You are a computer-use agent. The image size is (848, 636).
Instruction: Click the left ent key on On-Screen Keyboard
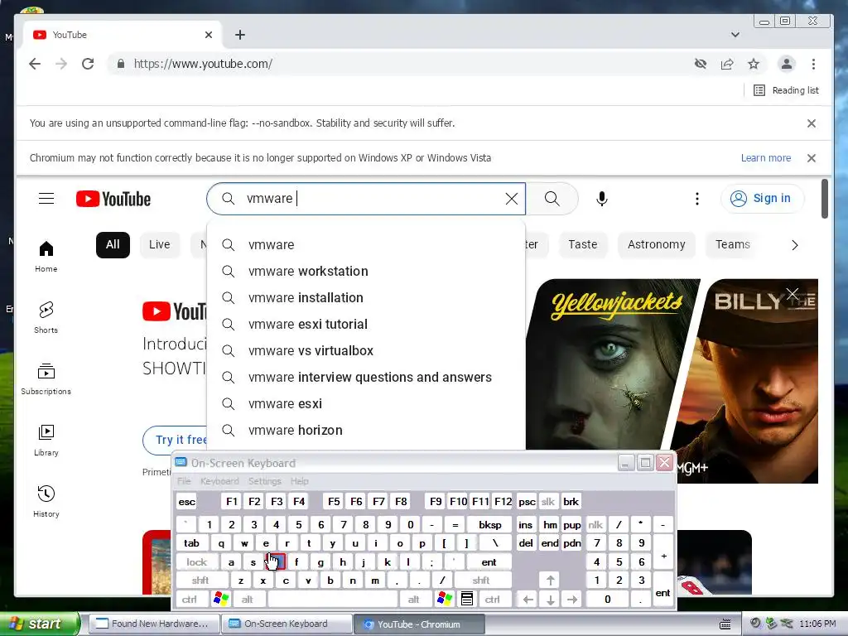point(489,562)
